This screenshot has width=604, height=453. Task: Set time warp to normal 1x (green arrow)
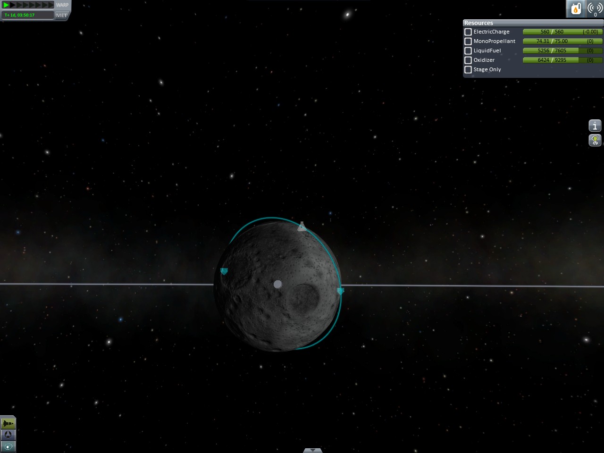6,5
